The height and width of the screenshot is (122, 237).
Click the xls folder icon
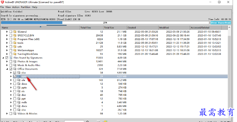pos(19,91)
